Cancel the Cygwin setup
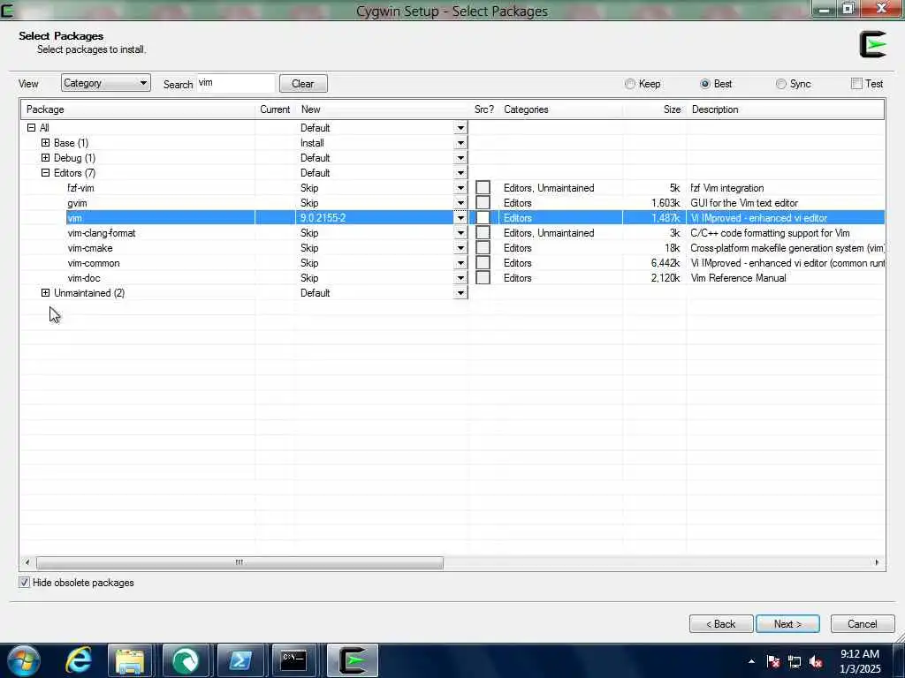The height and width of the screenshot is (678, 905). click(863, 624)
